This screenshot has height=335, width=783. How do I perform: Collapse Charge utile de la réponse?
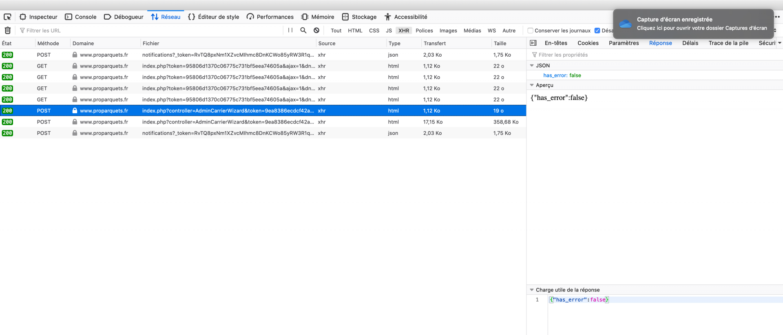point(532,290)
